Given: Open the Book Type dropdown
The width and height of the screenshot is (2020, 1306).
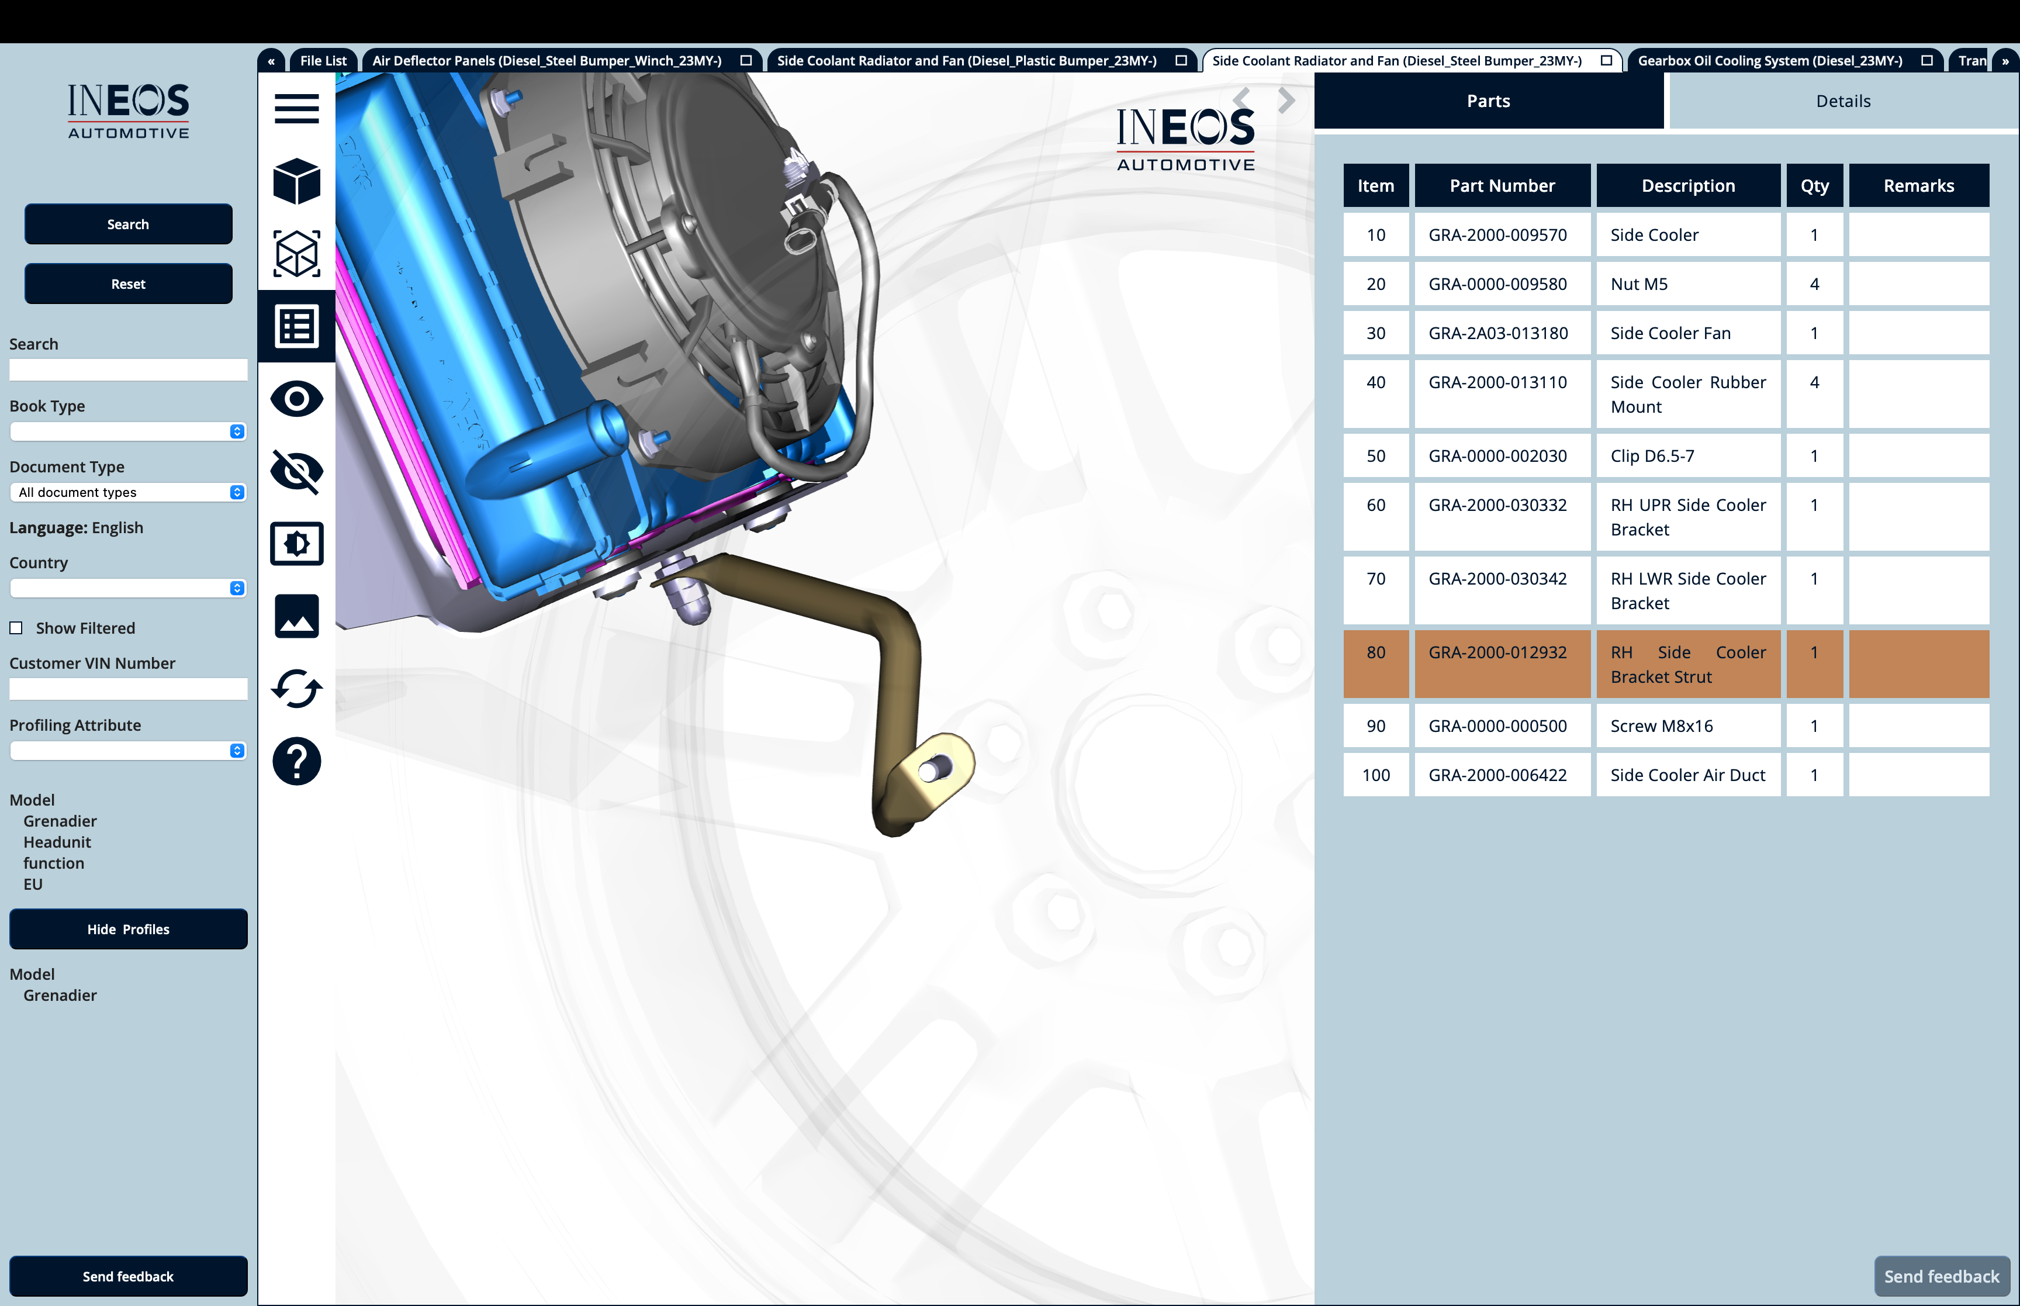Looking at the screenshot, I should (x=128, y=431).
